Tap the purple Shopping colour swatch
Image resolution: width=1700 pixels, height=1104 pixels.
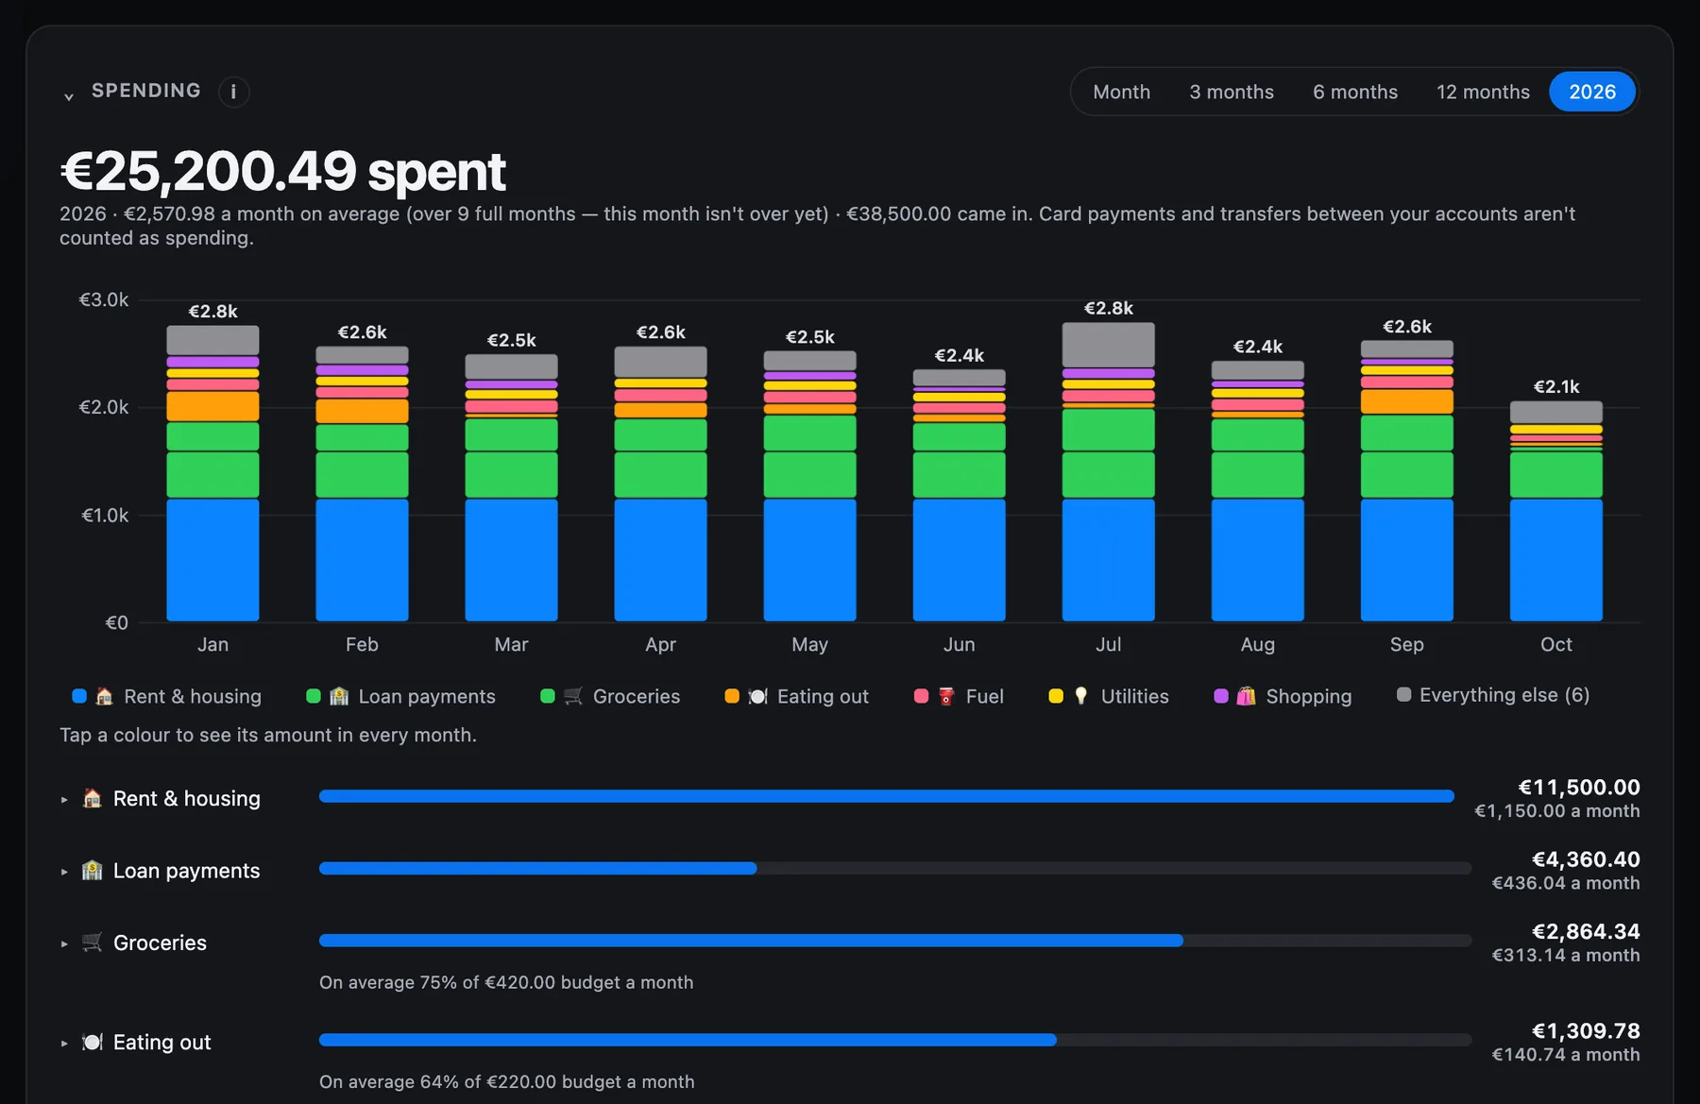tap(1221, 696)
